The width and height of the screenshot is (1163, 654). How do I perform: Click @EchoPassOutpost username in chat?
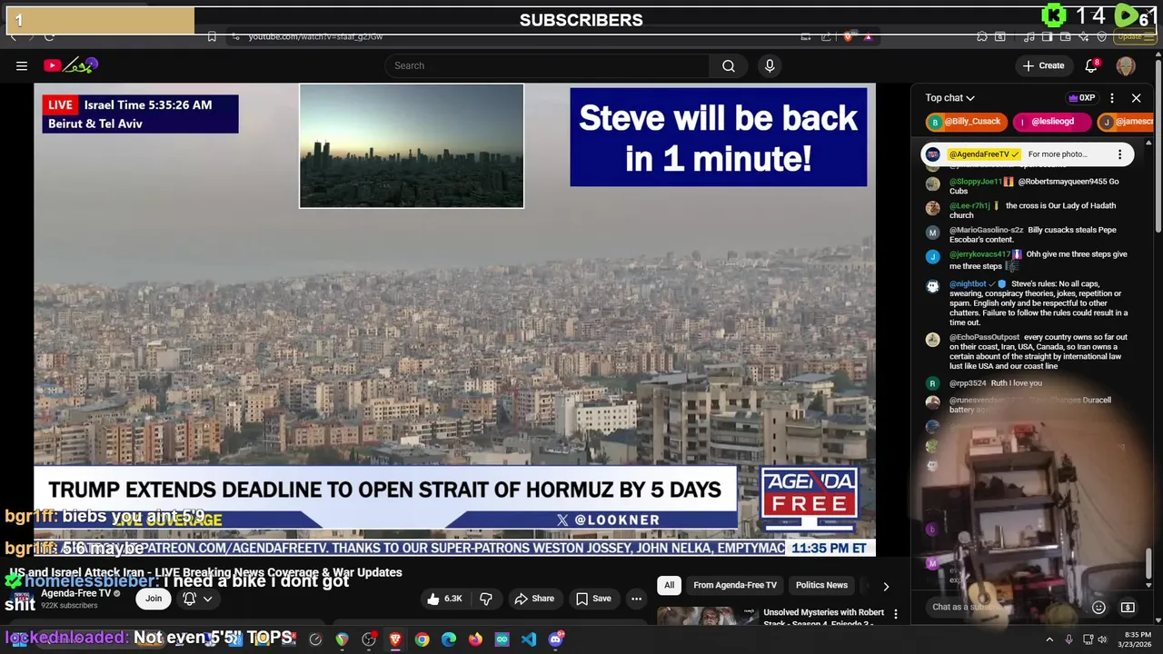pos(984,337)
